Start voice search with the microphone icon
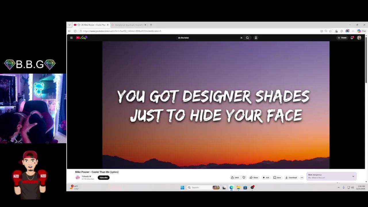This screenshot has height=207, width=368. tap(256, 38)
